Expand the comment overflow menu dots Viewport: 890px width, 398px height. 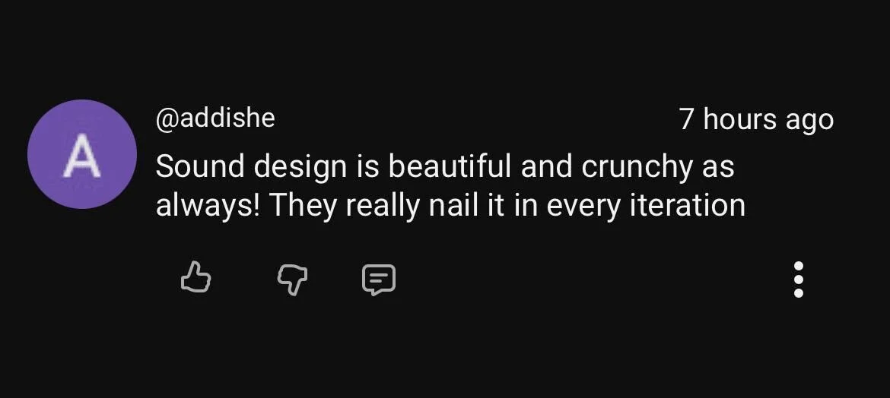click(799, 280)
